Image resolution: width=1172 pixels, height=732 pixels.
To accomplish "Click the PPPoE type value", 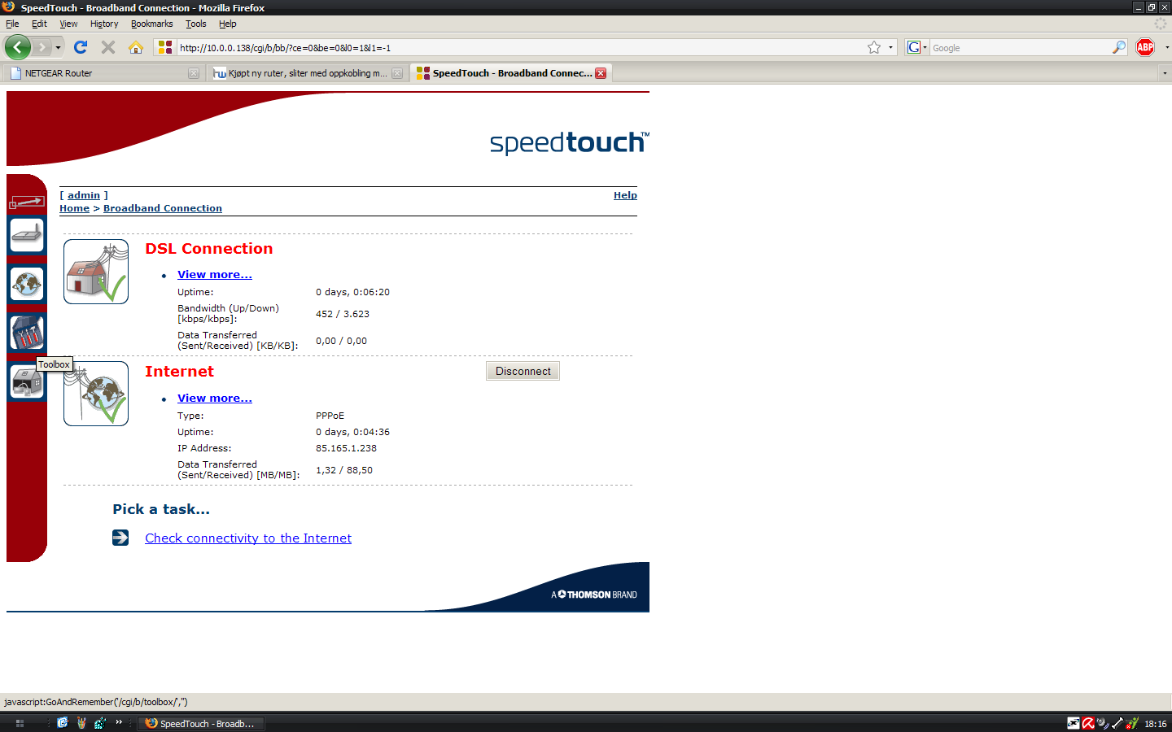I will (x=330, y=416).
